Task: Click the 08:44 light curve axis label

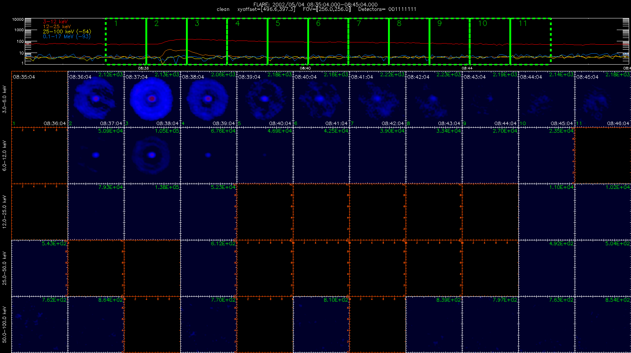Action: click(467, 68)
